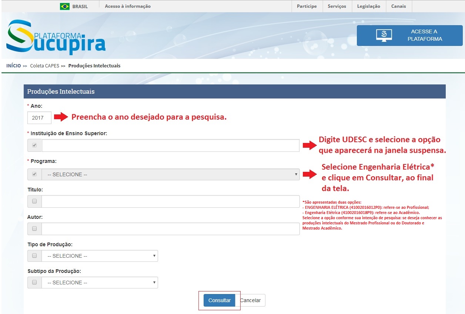Enable the Autor filter checkbox
Image resolution: width=465 pixels, height=314 pixels.
pyautogui.click(x=34, y=229)
